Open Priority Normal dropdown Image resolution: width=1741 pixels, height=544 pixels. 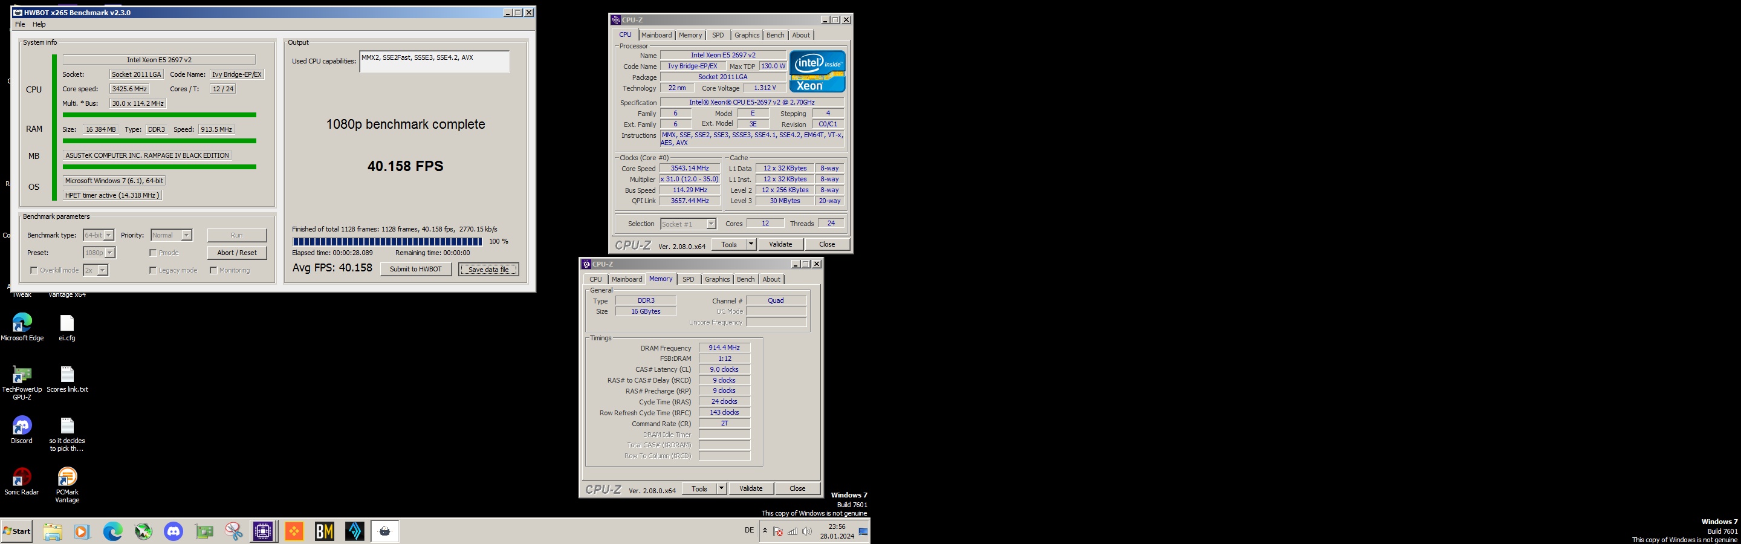[x=172, y=235]
